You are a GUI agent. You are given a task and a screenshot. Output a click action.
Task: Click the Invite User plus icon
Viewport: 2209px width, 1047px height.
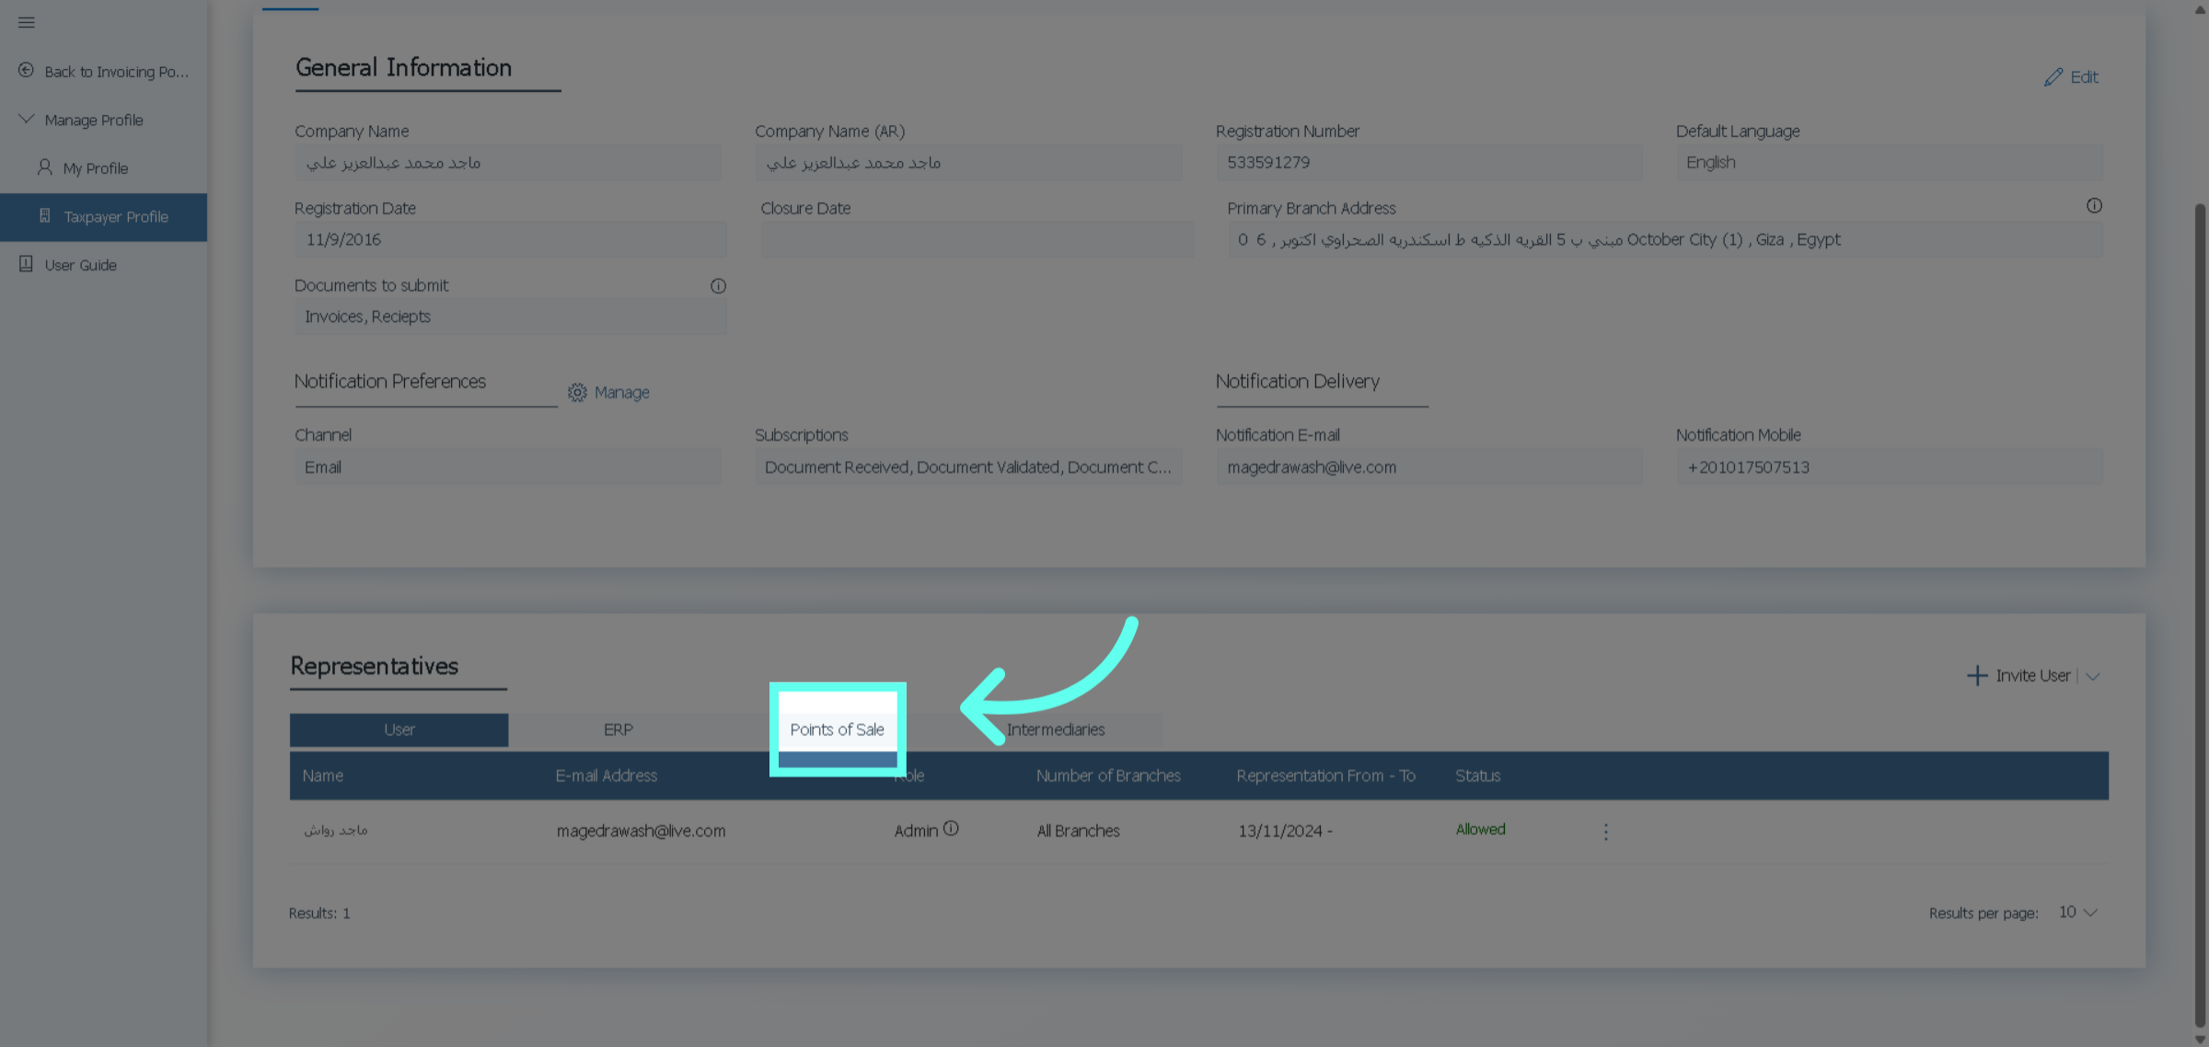point(1976,676)
